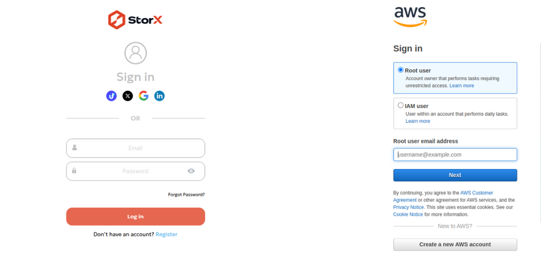Focus the StorX Password input field
The height and width of the screenshot is (270, 541).
pos(136,171)
